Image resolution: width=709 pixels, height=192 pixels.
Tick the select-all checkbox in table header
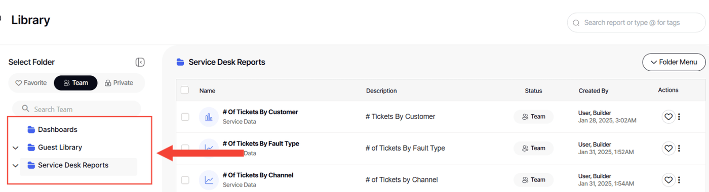(x=185, y=90)
